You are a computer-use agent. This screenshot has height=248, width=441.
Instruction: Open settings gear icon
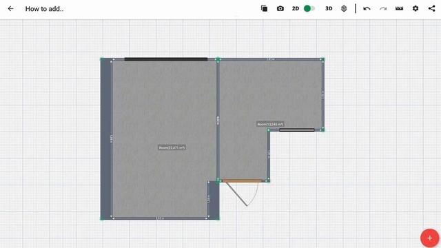pos(416,9)
